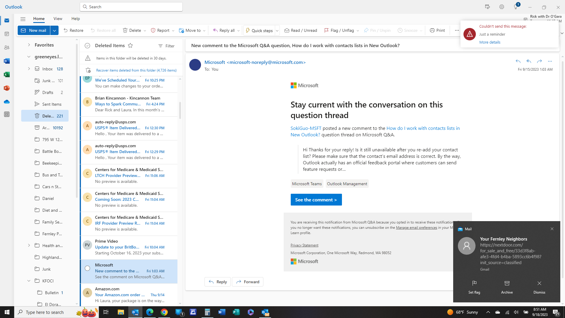The image size is (565, 318).
Task: Click the Reply all icon in message header
Action: pyautogui.click(x=529, y=61)
